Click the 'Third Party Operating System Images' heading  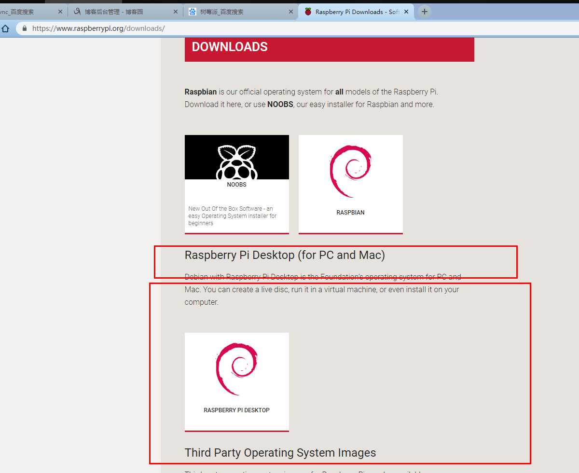coord(280,453)
